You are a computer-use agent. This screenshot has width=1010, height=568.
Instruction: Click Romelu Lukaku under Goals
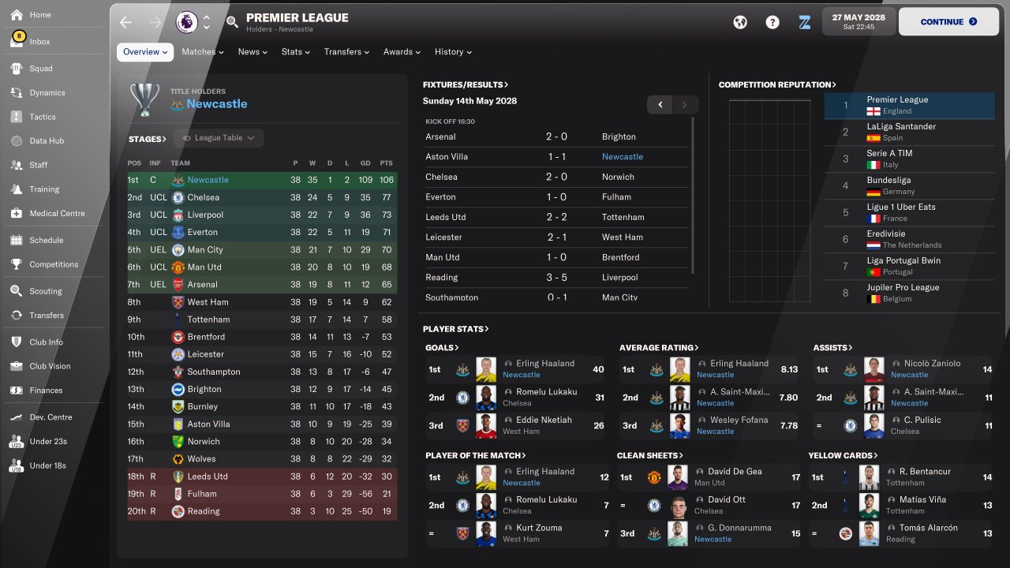[546, 392]
